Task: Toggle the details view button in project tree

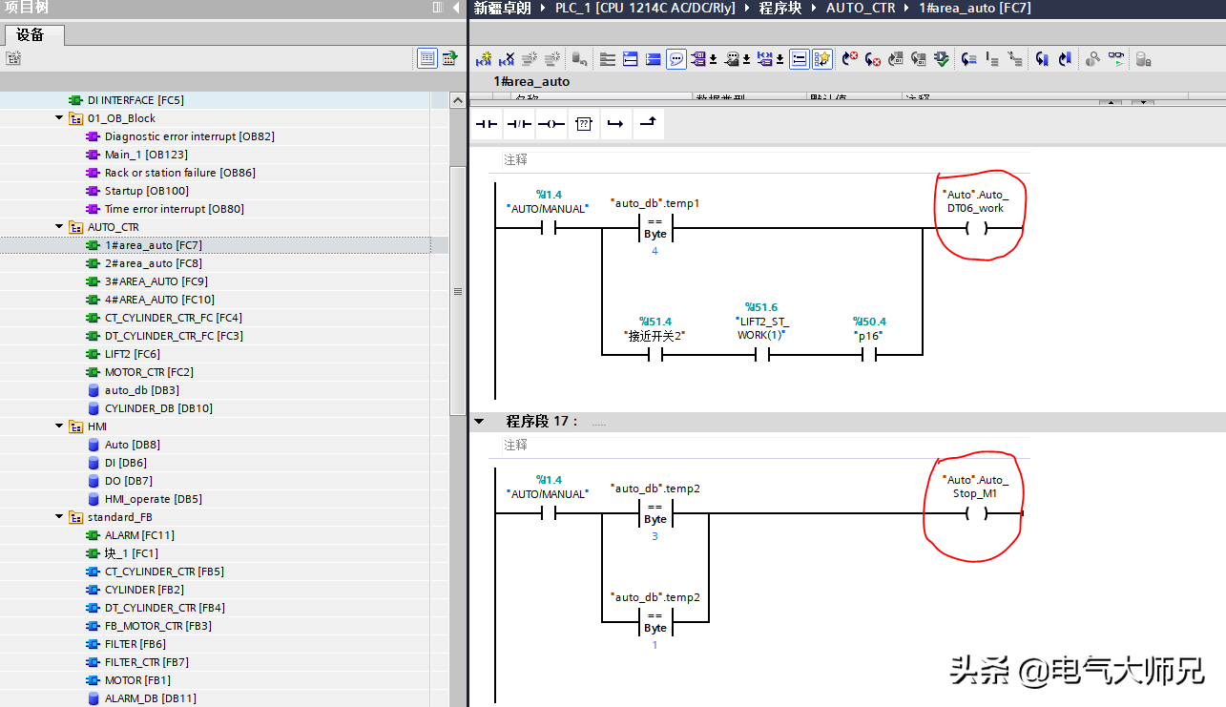Action: [x=427, y=59]
